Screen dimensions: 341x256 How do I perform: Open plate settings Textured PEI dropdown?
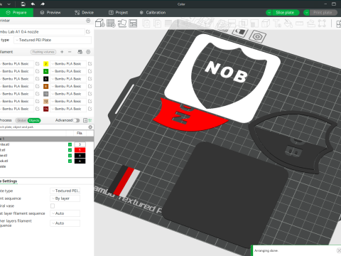click(65, 191)
